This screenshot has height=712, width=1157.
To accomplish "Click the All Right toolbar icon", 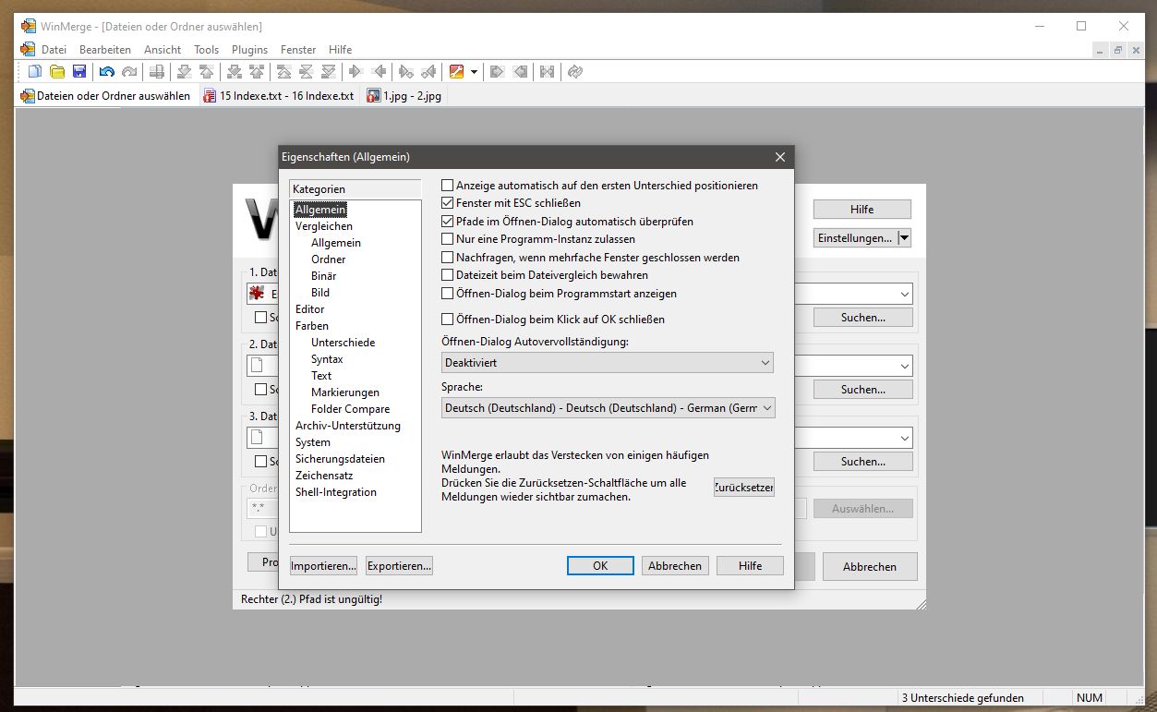I will [498, 72].
